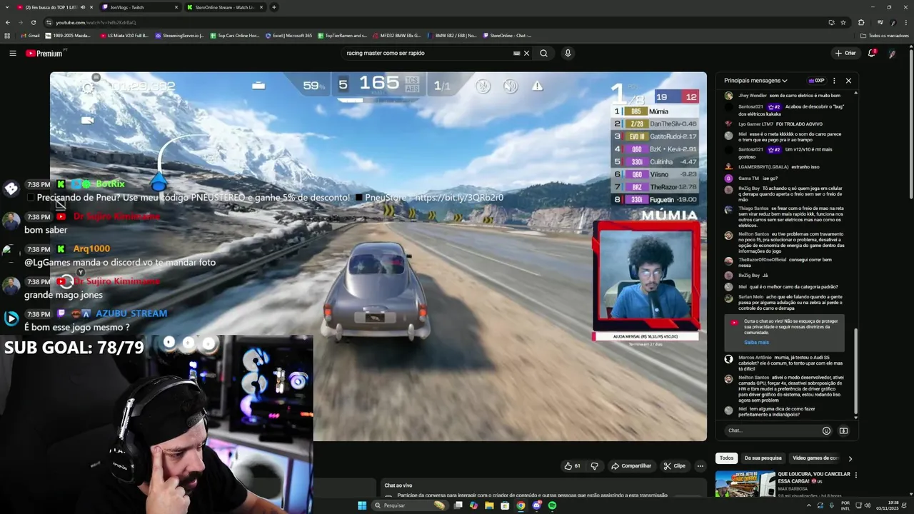Image resolution: width=914 pixels, height=514 pixels.
Task: Like the video with thumbs up
Action: [572, 465]
